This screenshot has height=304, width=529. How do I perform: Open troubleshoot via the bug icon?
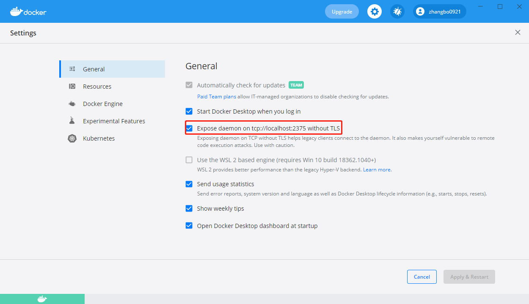pos(397,11)
